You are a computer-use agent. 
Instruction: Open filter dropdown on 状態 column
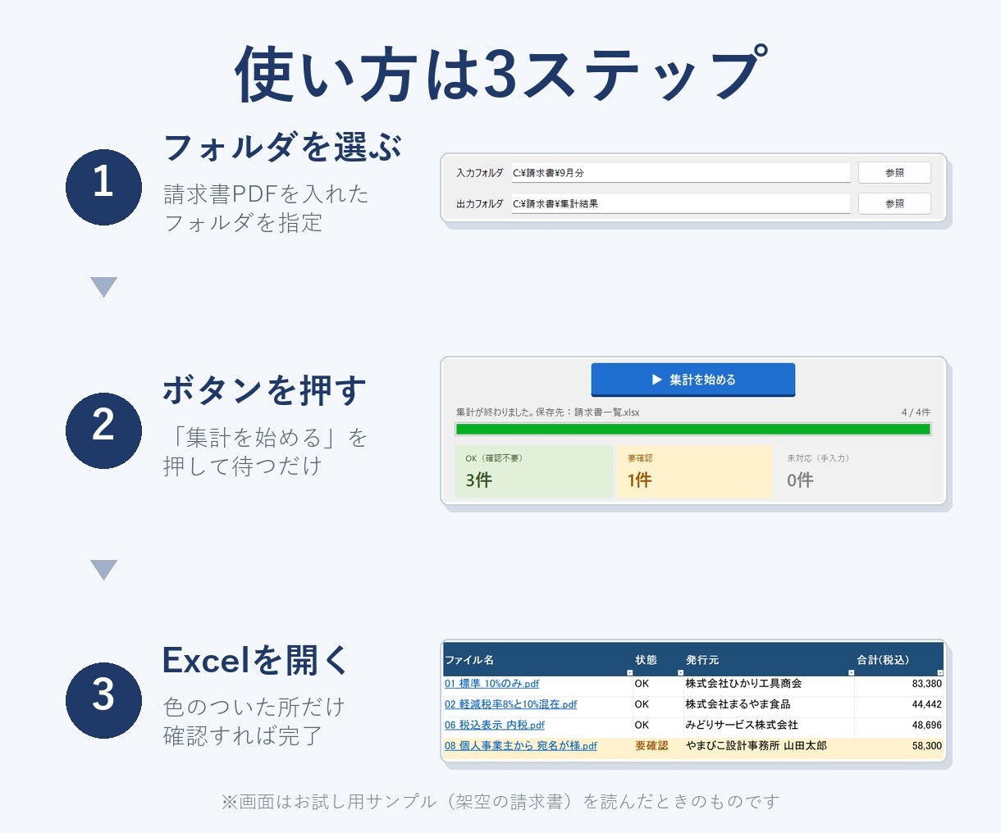coord(680,672)
